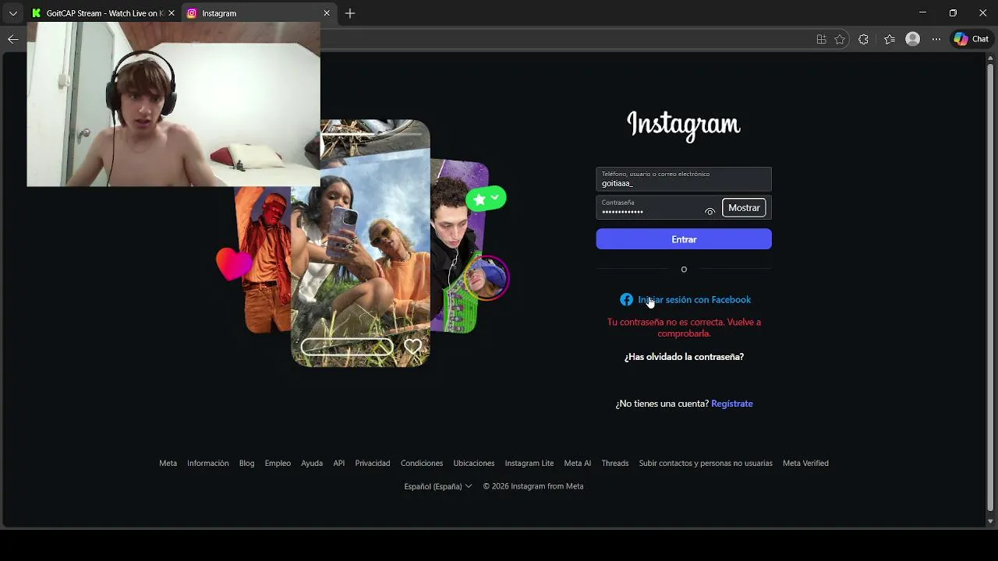Click the Instagram tab favicon
998x561 pixels.
[x=192, y=13]
